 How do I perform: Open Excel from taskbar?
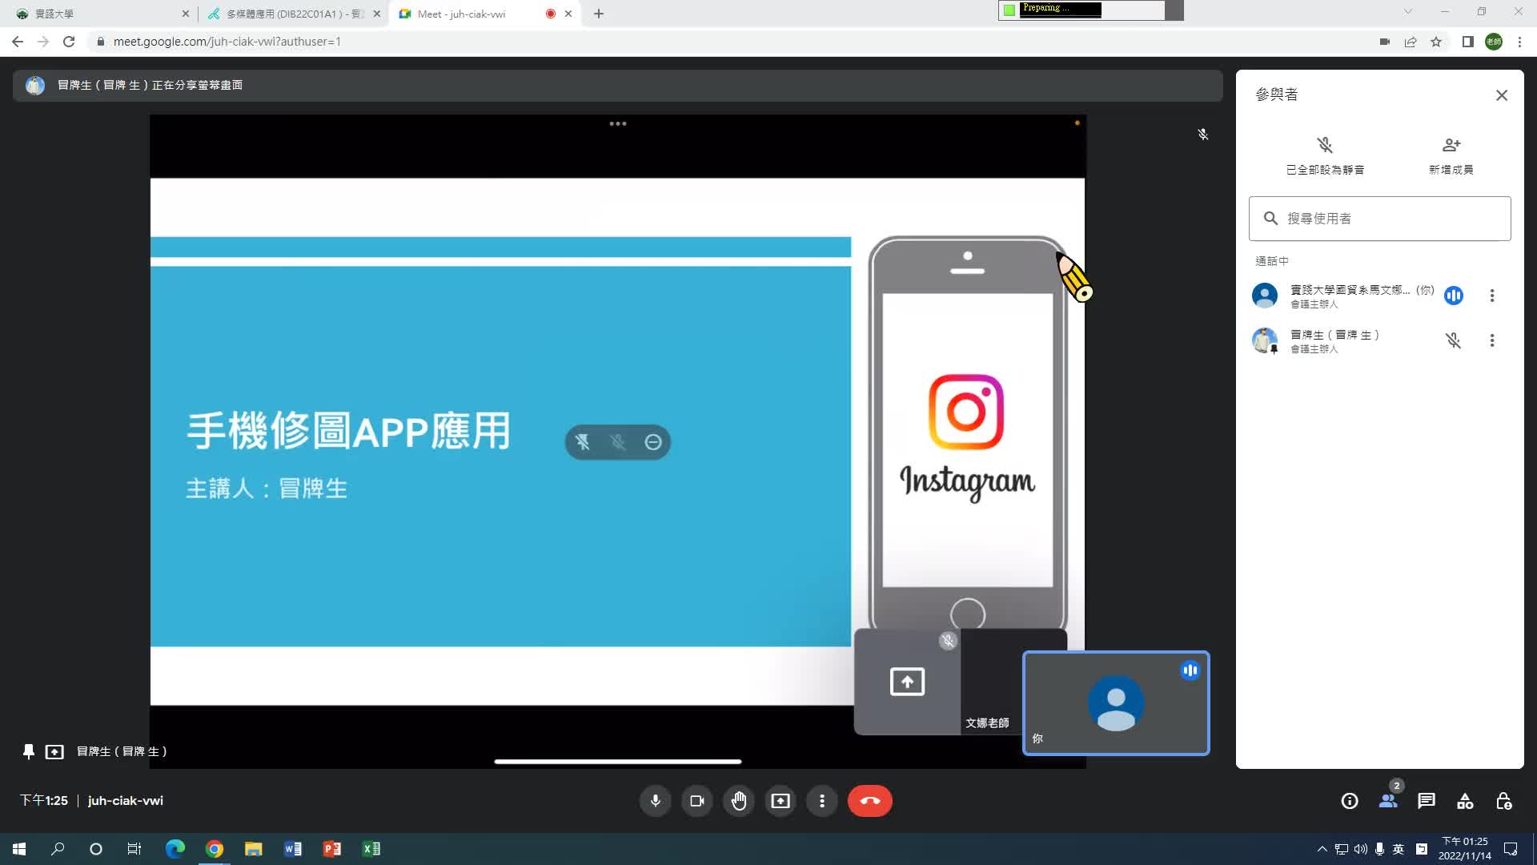(x=371, y=849)
